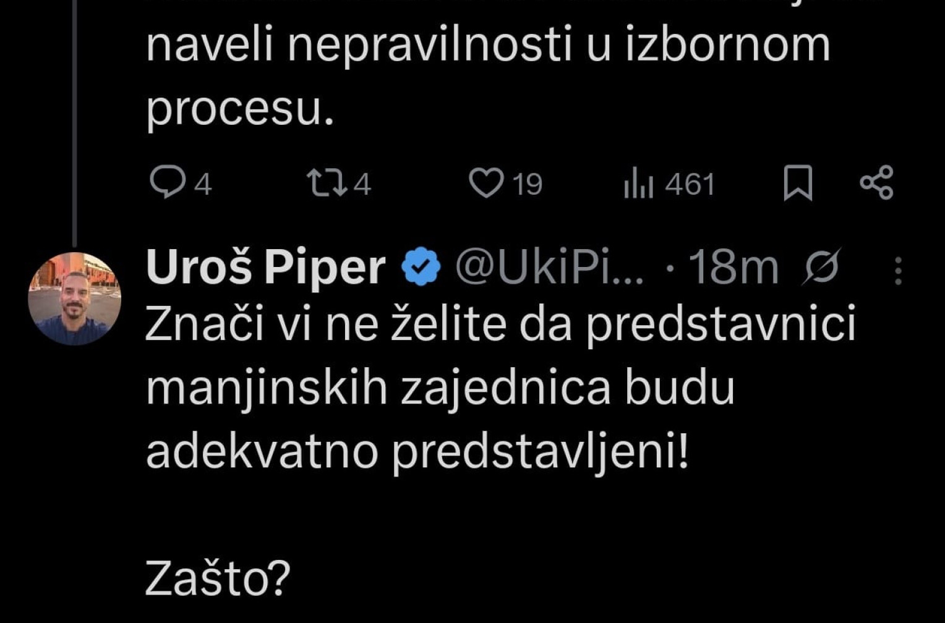
Task: Click the reply speech bubble icon
Action: (x=166, y=184)
